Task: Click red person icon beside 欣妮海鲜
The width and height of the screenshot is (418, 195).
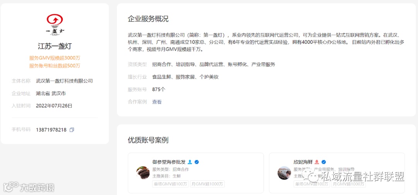Action: point(317,162)
